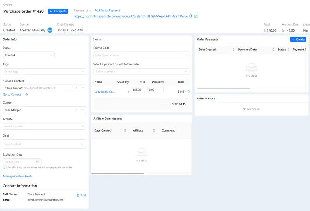Click the 'Created Manually' source text

click(33, 30)
